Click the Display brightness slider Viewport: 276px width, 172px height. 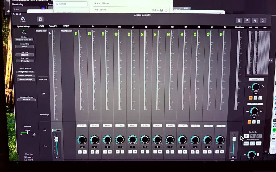pos(27,133)
